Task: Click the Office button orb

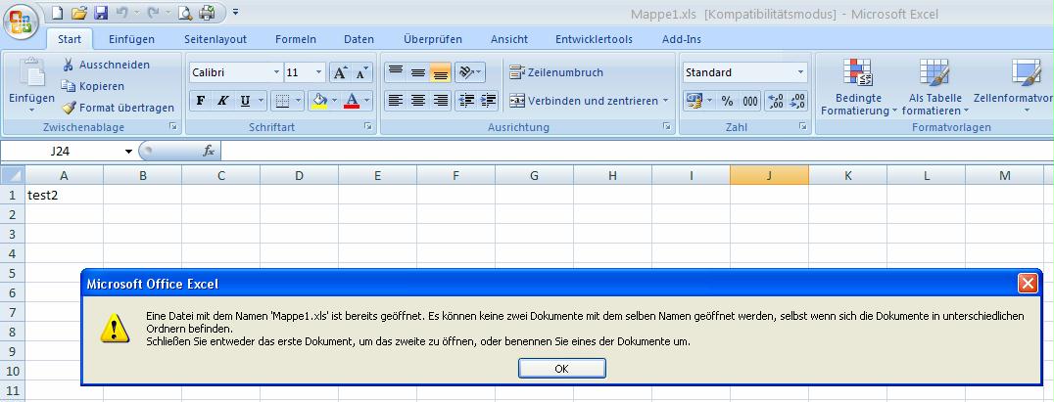Action: pos(21,22)
